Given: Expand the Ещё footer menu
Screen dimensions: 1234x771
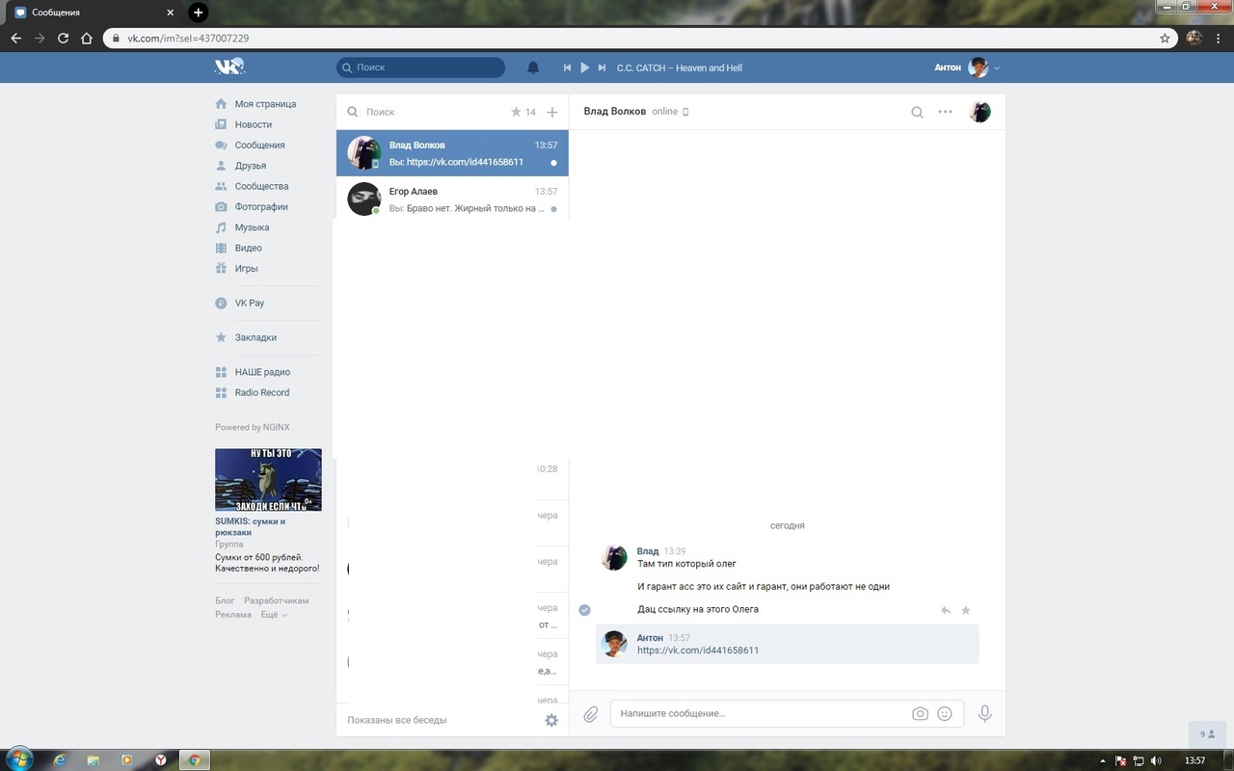Looking at the screenshot, I should pyautogui.click(x=274, y=615).
